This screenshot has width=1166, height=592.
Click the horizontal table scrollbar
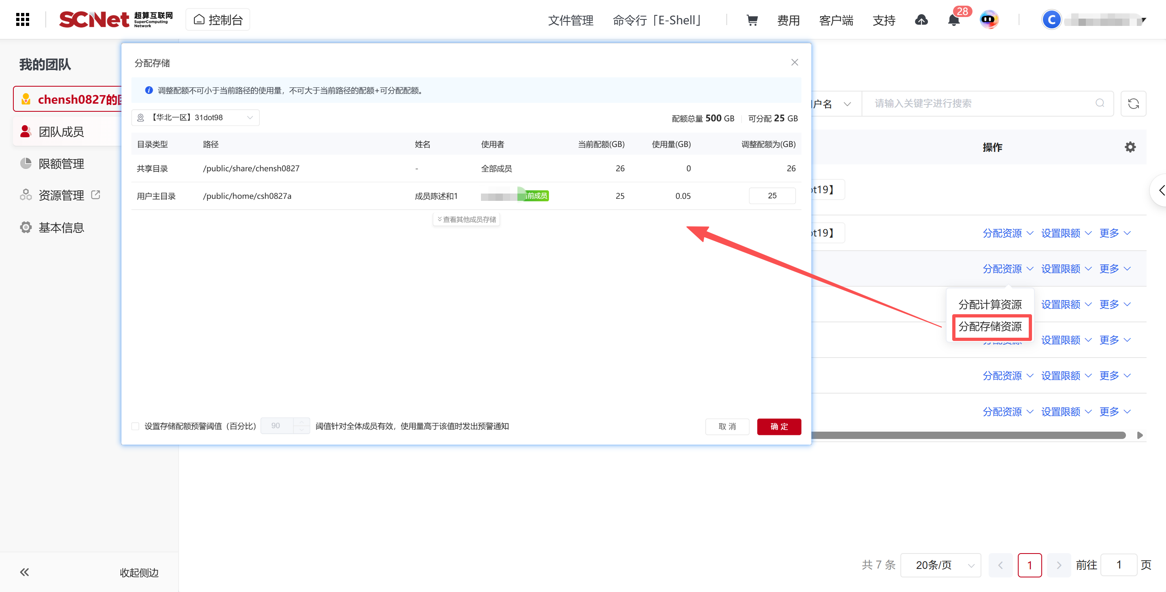coord(969,435)
